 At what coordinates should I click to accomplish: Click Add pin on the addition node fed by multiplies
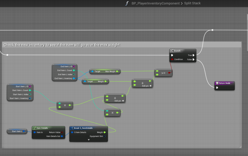[x=120, y=101]
